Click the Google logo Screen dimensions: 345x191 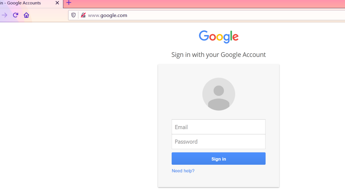coord(219,37)
